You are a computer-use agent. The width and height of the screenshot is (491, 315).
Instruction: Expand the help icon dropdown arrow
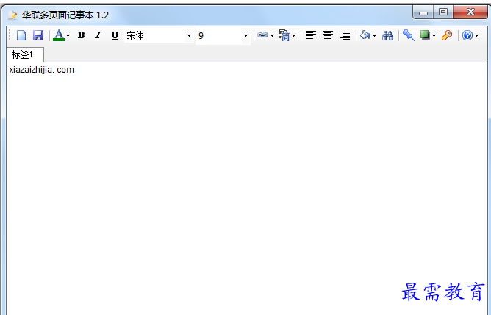click(476, 36)
